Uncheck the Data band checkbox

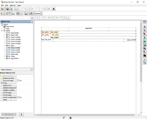(7, 46)
